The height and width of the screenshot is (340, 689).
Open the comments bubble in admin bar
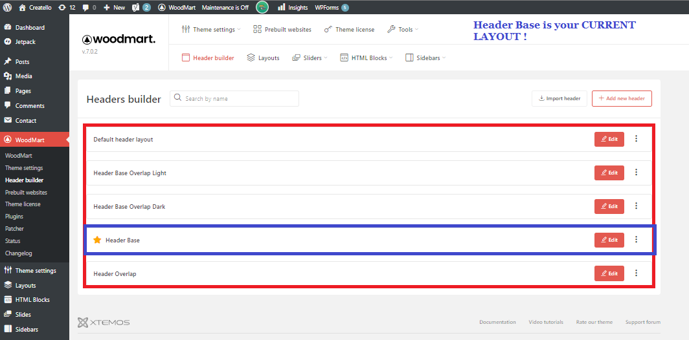pos(89,8)
